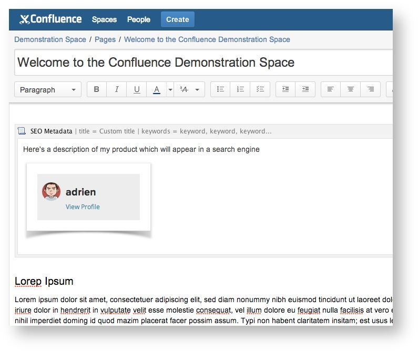
Task: Click the Lorep Ipsum heading
Action: click(44, 281)
